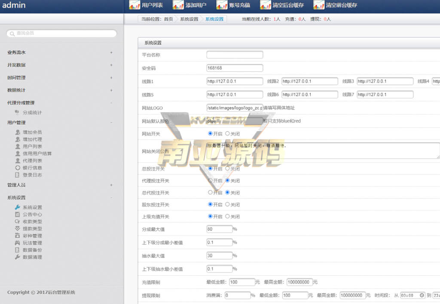Viewport: 440px width, 304px height.
Task: Click the 银行信息 circle icon
Action: (x=18, y=168)
